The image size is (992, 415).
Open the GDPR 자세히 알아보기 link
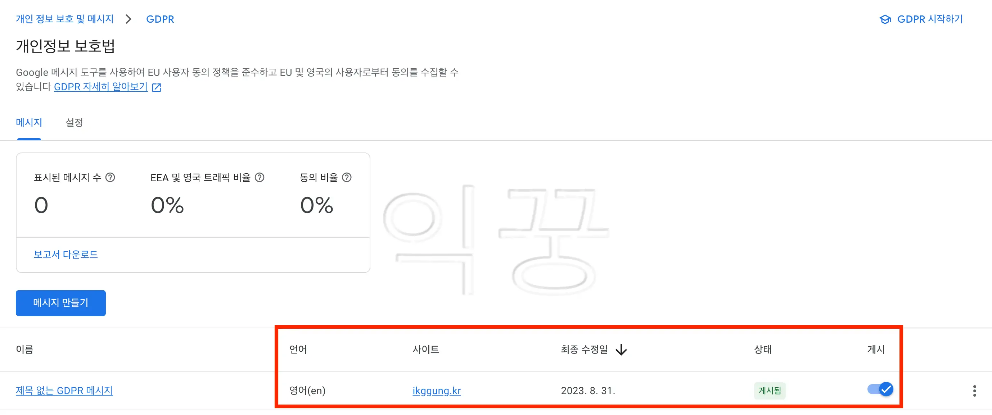(x=100, y=87)
